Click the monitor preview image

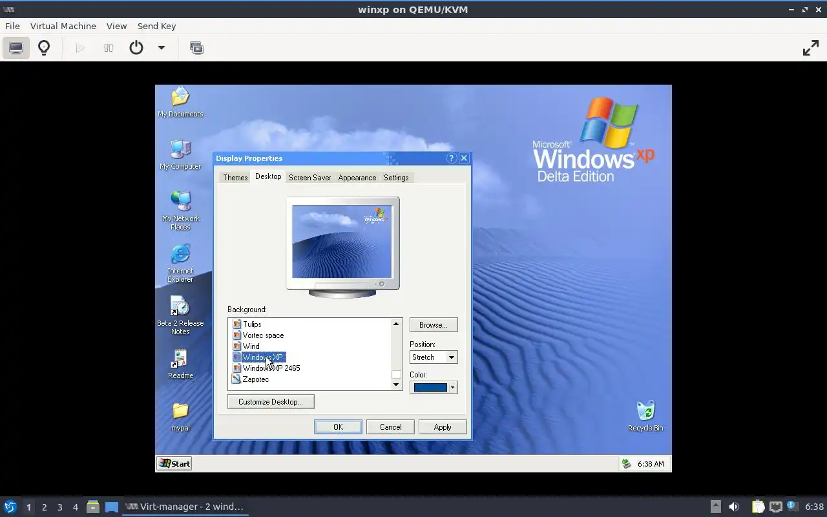342,242
